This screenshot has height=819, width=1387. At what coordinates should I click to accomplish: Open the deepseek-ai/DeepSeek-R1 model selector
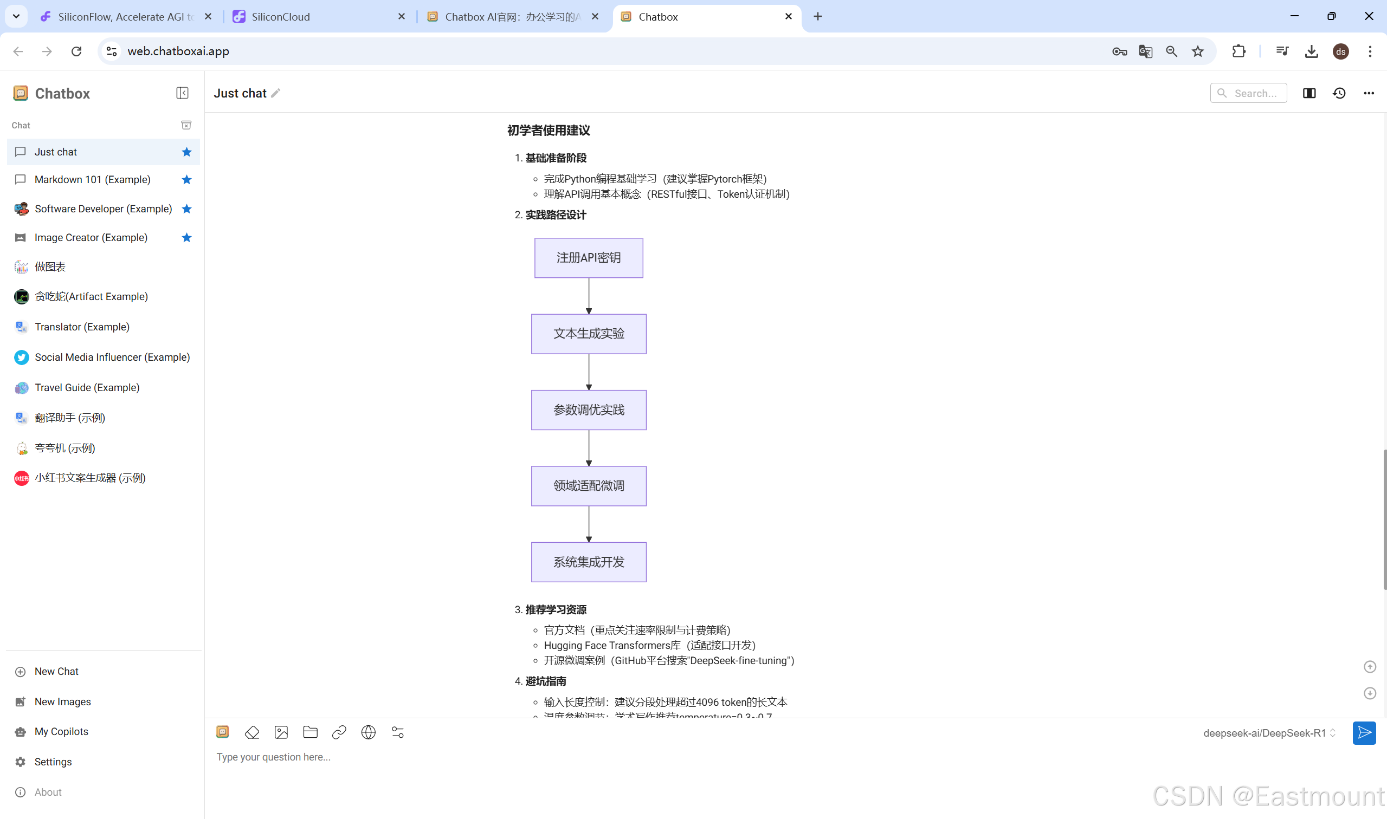coord(1269,733)
